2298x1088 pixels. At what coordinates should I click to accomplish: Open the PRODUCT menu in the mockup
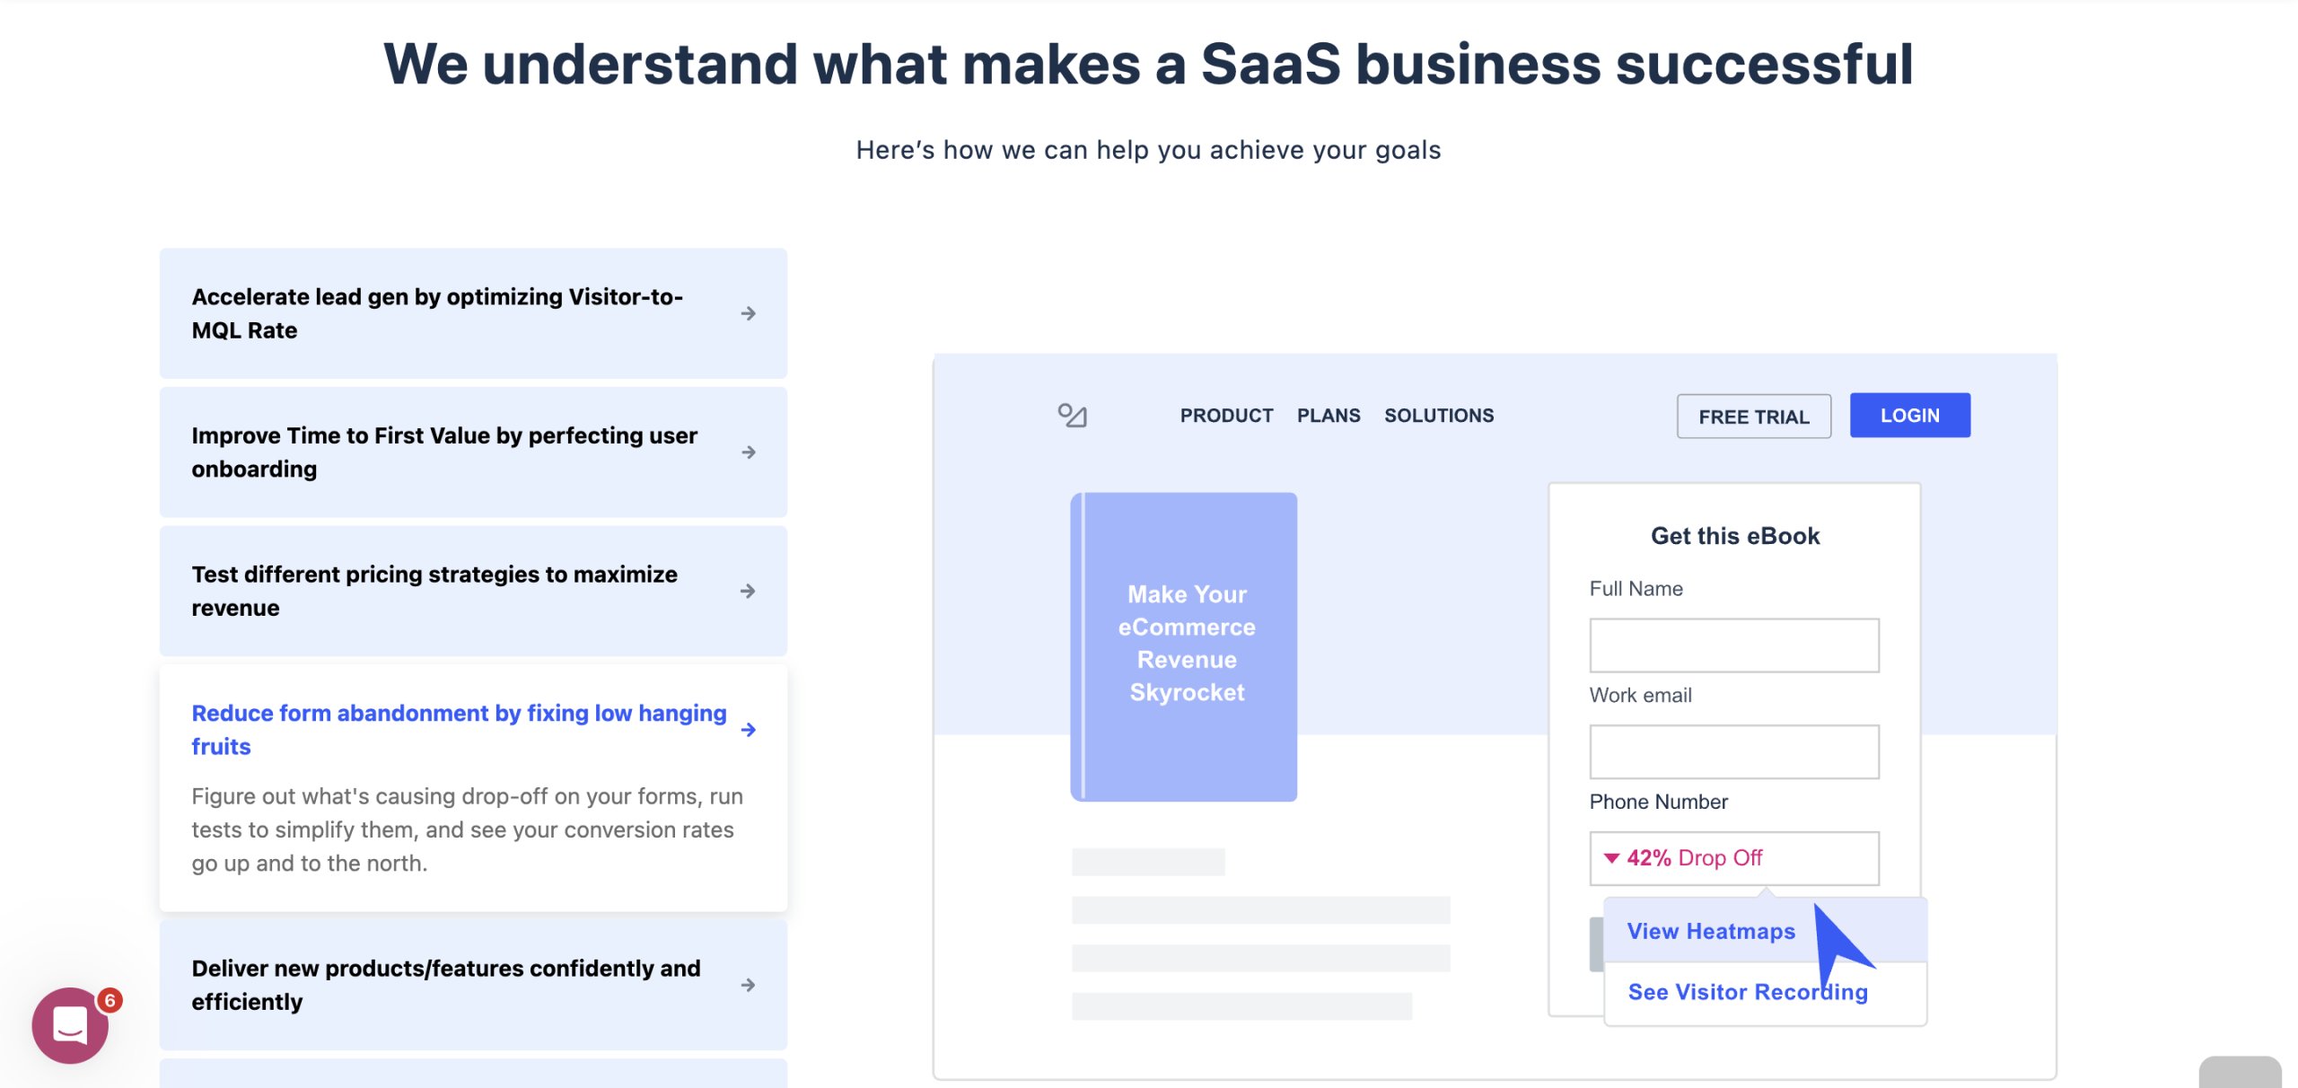tap(1226, 415)
